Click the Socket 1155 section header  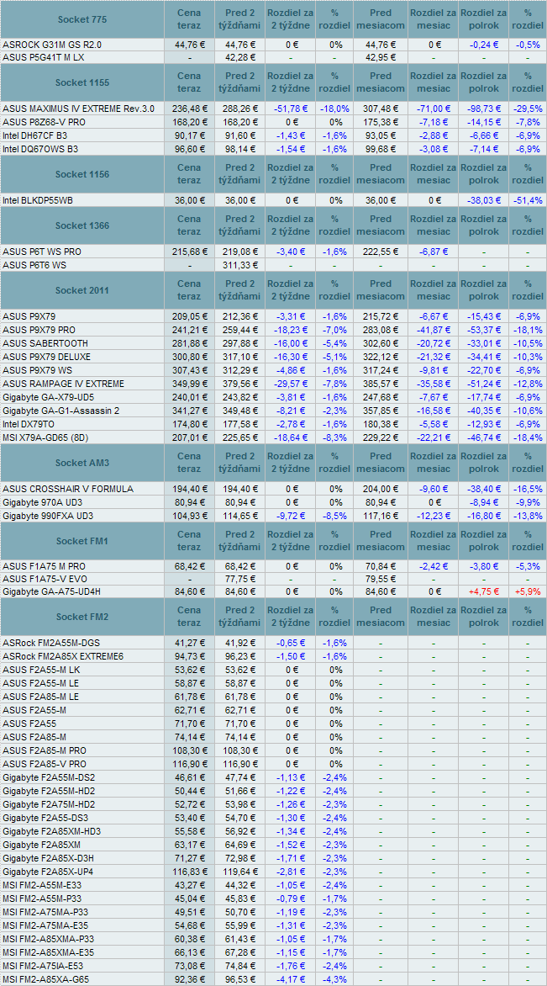point(82,82)
